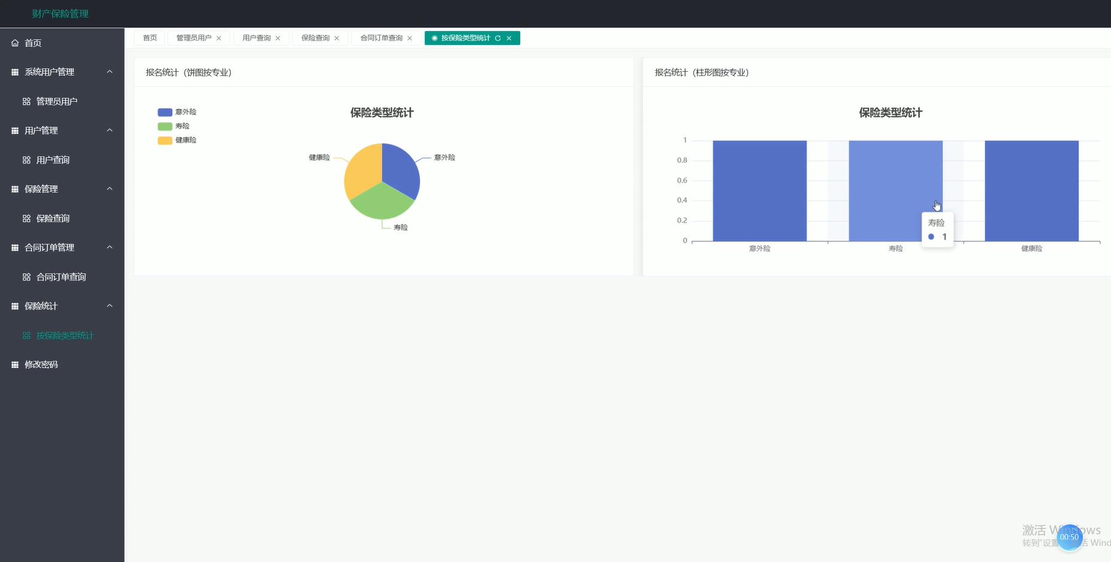This screenshot has height=562, width=1111.
Task: Click the home icon in sidebar
Action: point(15,43)
